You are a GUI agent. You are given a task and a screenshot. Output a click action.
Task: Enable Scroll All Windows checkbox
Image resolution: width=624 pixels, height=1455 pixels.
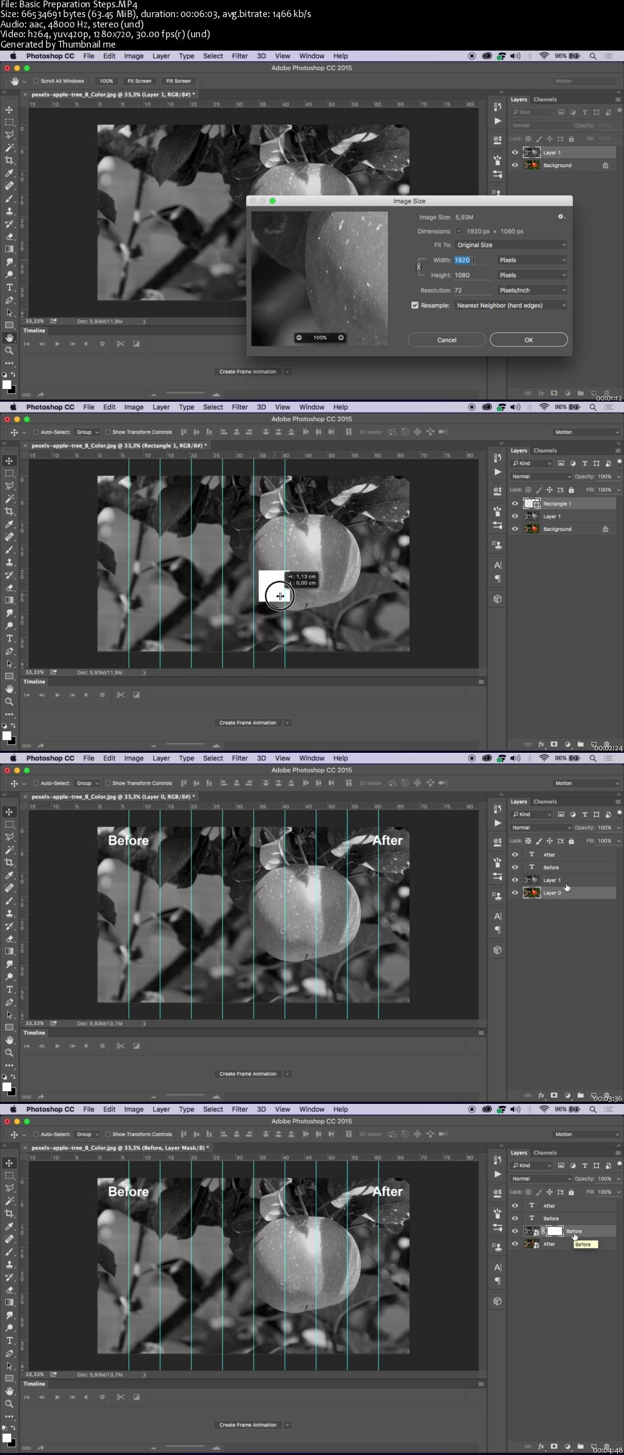coord(36,81)
